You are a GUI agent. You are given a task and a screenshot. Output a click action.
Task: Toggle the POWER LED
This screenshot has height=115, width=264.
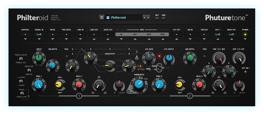pos(245,34)
